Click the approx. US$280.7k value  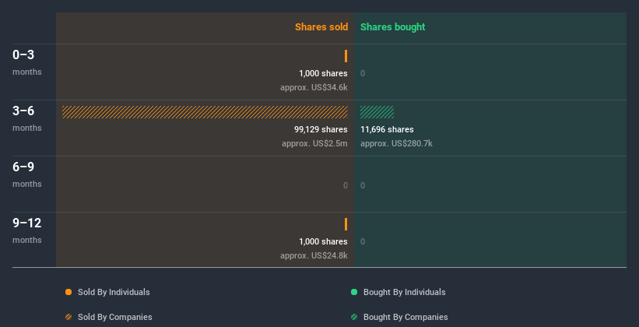[396, 143]
